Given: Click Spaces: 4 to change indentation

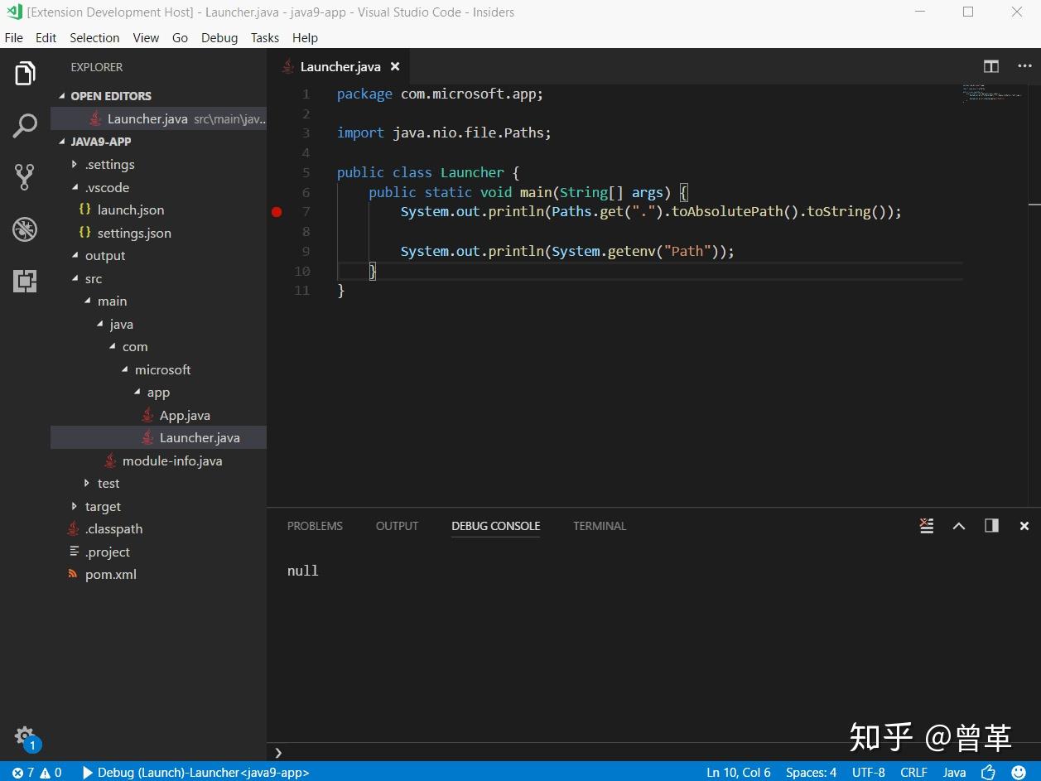Looking at the screenshot, I should click(811, 772).
